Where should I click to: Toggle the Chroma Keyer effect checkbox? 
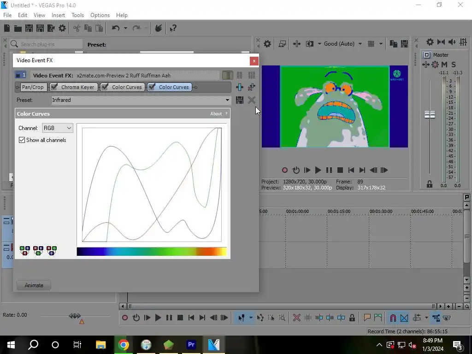point(54,87)
